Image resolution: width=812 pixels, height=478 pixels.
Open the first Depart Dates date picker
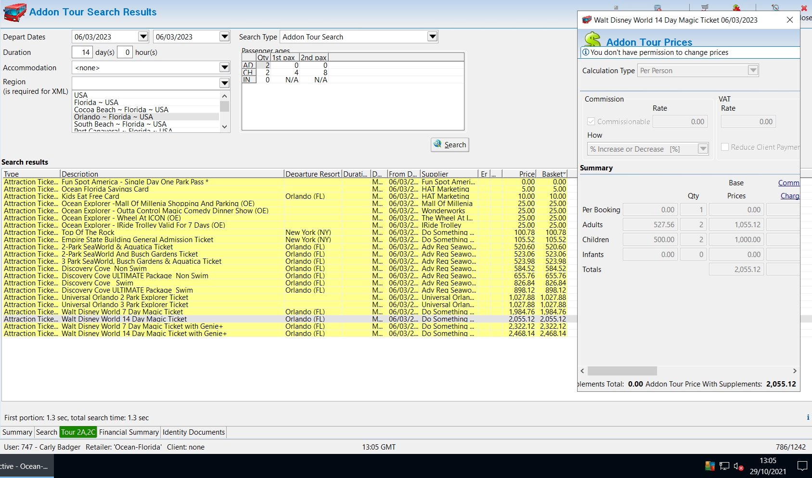pos(143,37)
